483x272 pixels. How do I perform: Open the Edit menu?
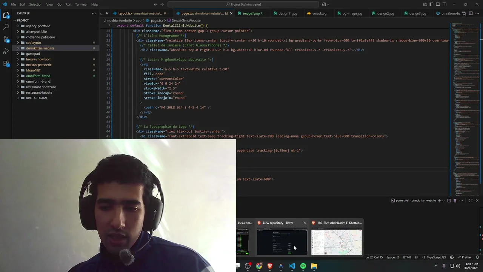pyautogui.click(x=22, y=4)
